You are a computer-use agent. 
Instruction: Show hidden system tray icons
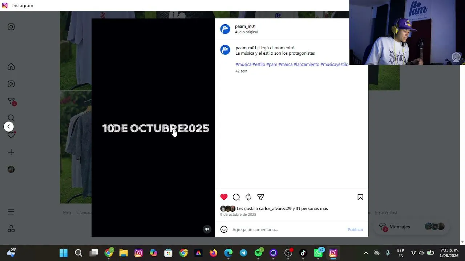[366, 253]
